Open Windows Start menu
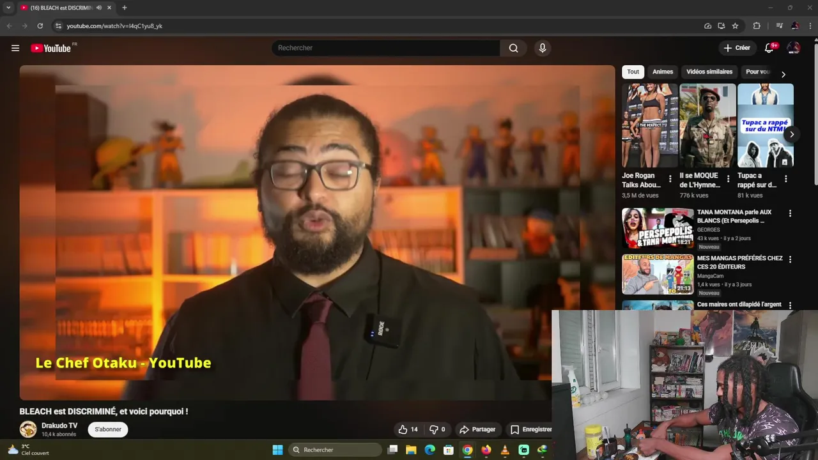The width and height of the screenshot is (818, 460). click(x=277, y=450)
